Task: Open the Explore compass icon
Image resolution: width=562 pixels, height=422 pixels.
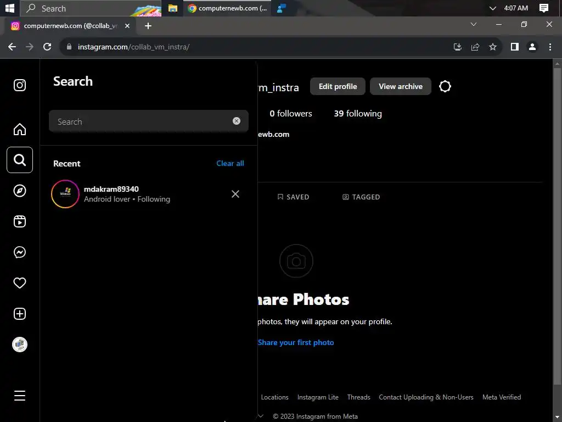Action: tap(20, 191)
